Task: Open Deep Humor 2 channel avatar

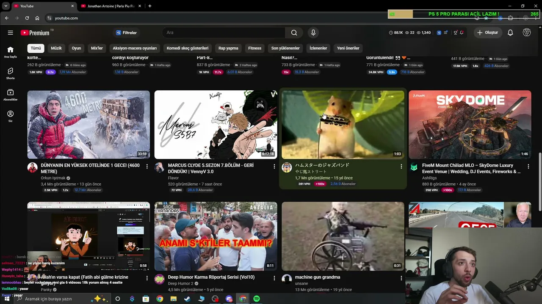Action: (x=160, y=279)
